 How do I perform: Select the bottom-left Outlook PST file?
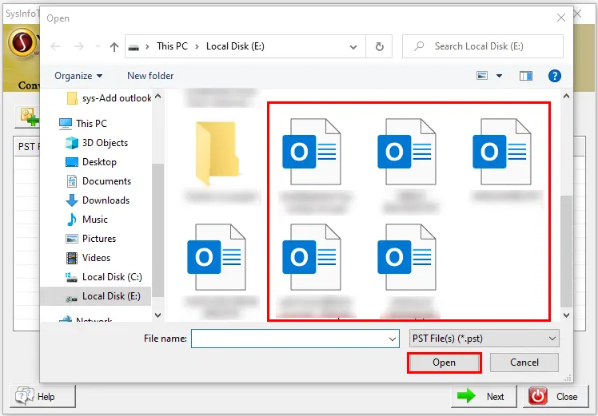(x=213, y=256)
